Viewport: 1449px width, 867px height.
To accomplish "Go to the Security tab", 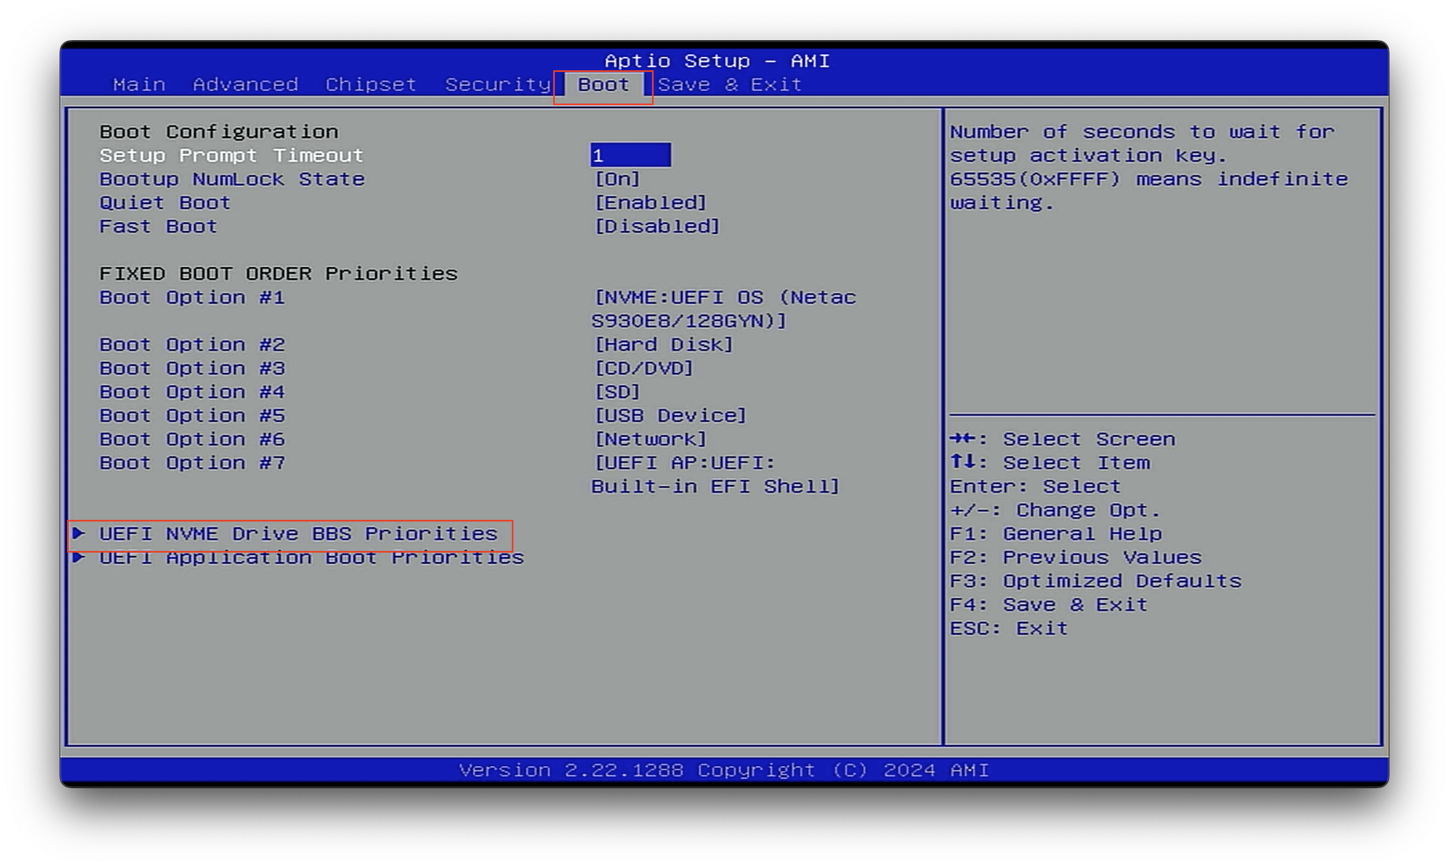I will (498, 85).
